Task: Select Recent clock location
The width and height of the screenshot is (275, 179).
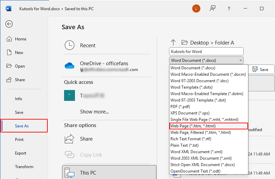Action: (x=88, y=46)
